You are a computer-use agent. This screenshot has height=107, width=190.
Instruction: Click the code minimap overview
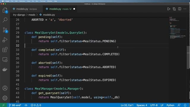[178, 28]
